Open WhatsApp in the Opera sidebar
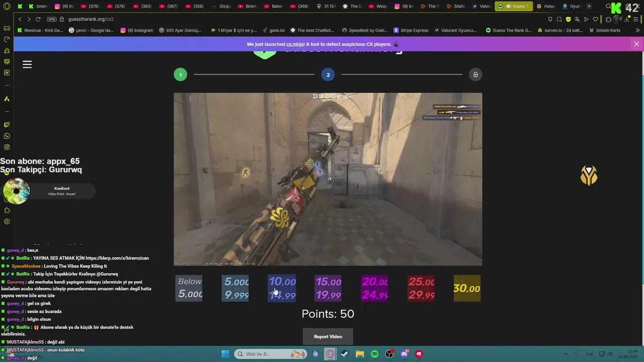Viewport: 644px width, 362px height. pos(7,136)
